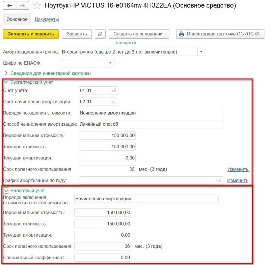Screen dimensions: 270x265
Task: Go back with the left arrow button
Action: coord(10,5)
